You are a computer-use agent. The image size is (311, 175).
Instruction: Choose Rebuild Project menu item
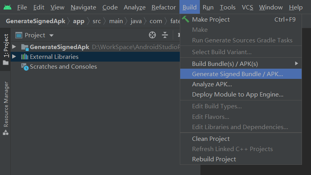241,159
